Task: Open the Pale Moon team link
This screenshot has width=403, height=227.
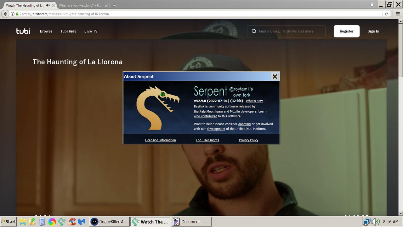Action: coord(208,111)
